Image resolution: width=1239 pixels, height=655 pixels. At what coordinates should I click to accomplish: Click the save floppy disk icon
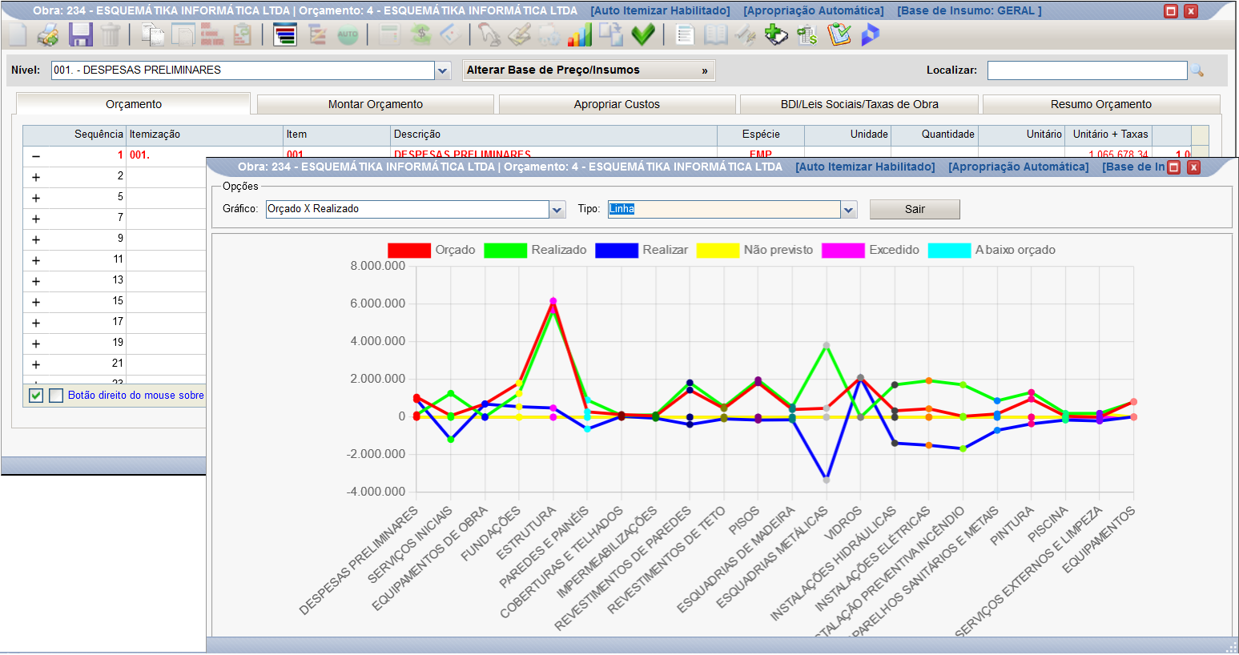[x=81, y=34]
